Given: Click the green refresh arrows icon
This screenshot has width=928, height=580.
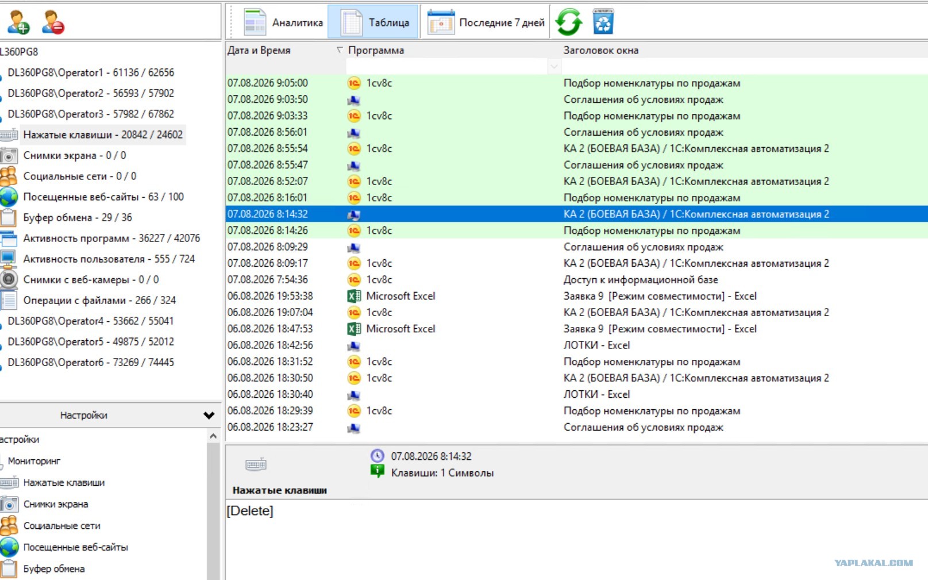Looking at the screenshot, I should coord(569,22).
